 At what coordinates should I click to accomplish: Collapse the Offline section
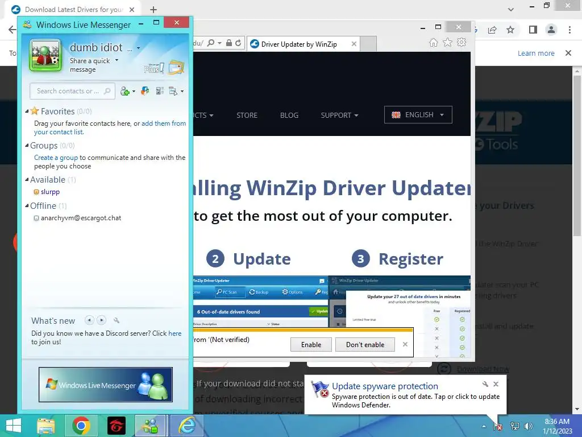27,205
